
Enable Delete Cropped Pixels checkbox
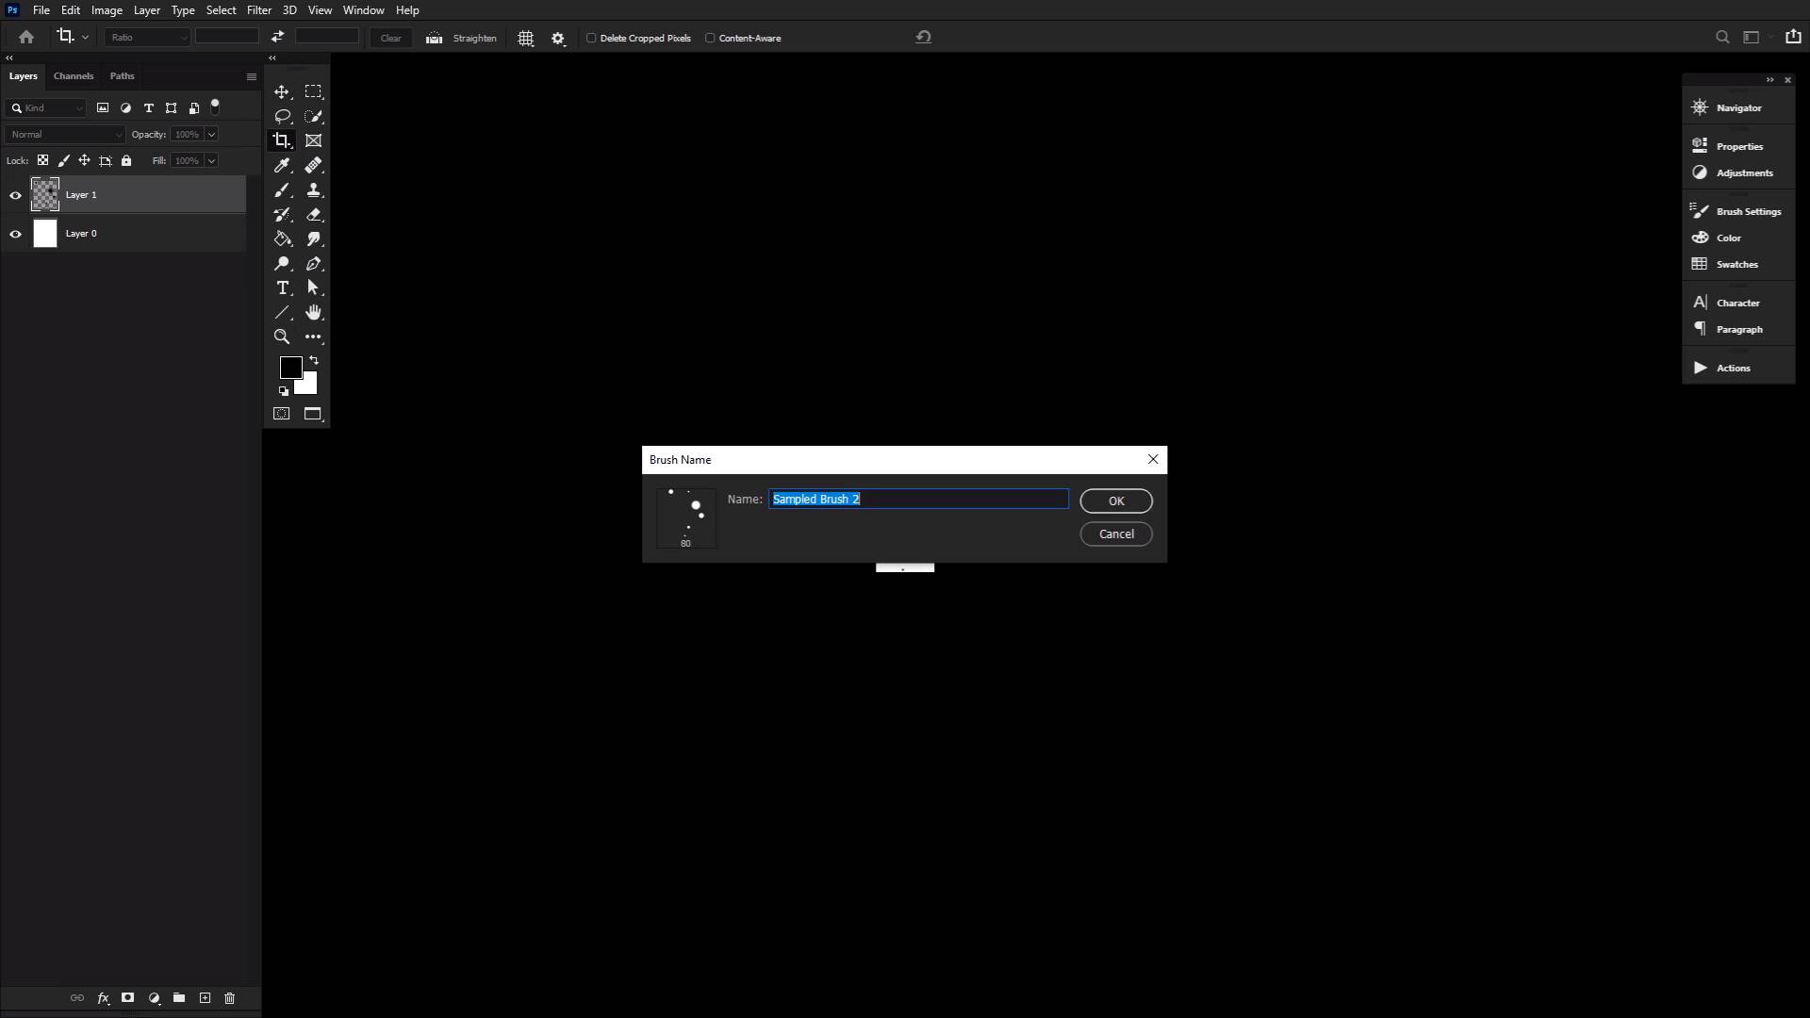(592, 38)
